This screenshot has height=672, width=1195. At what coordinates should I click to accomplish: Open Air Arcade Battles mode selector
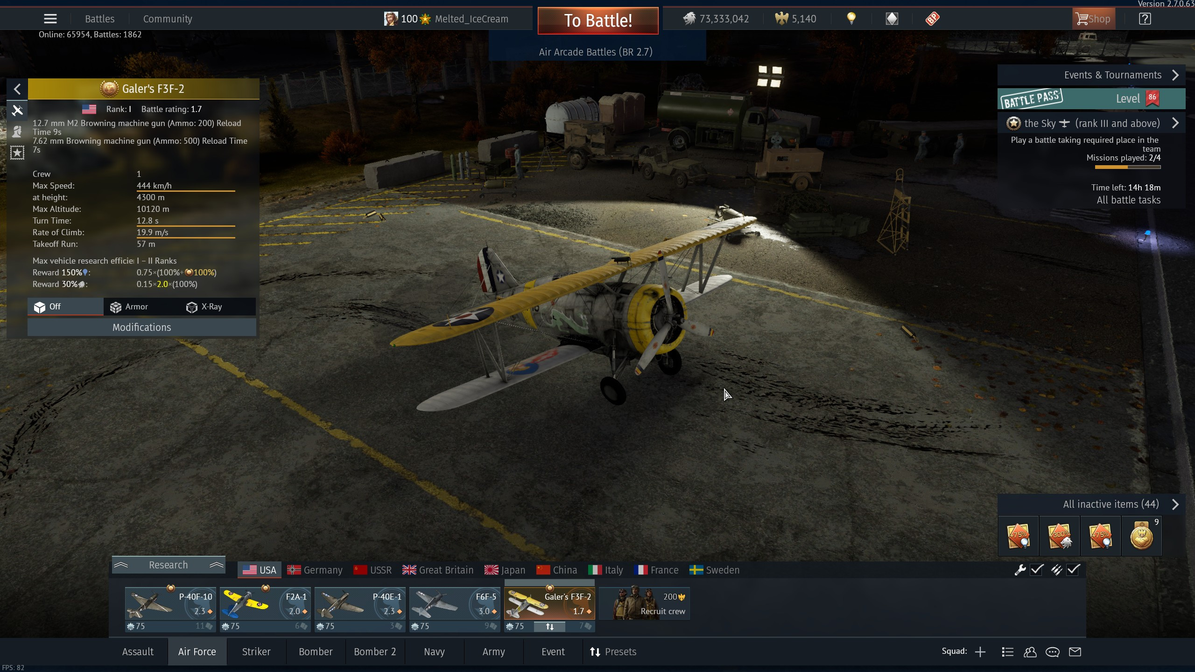[596, 52]
